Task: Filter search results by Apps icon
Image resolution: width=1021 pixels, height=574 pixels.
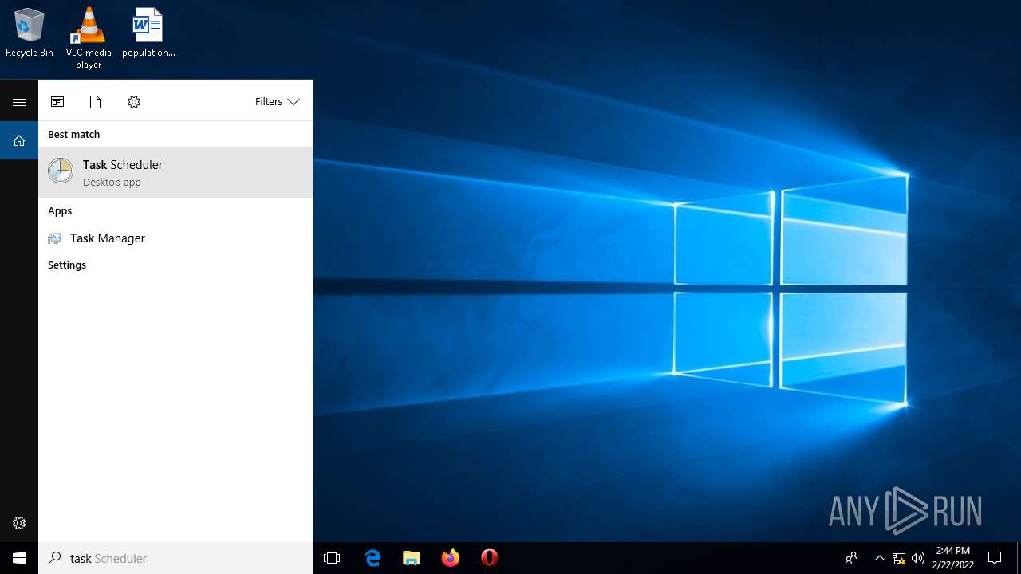Action: pyautogui.click(x=57, y=102)
